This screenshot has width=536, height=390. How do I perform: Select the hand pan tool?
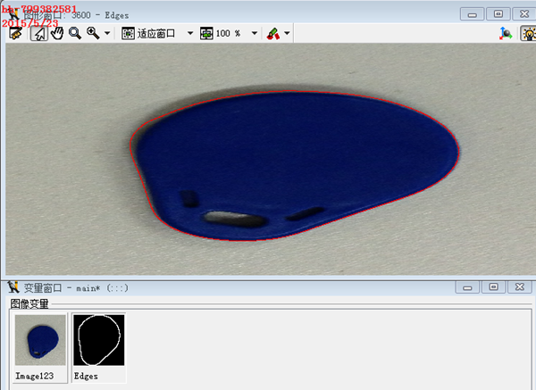click(x=57, y=34)
